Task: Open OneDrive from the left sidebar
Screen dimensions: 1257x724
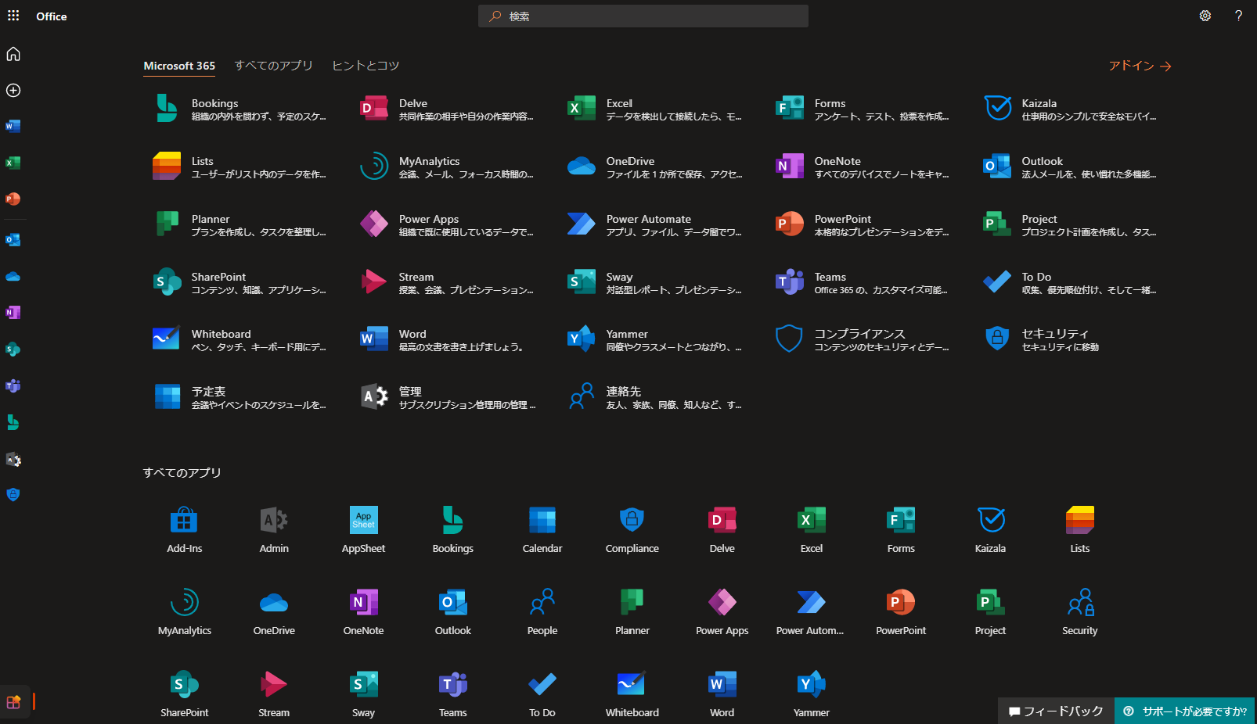Action: coord(13,277)
